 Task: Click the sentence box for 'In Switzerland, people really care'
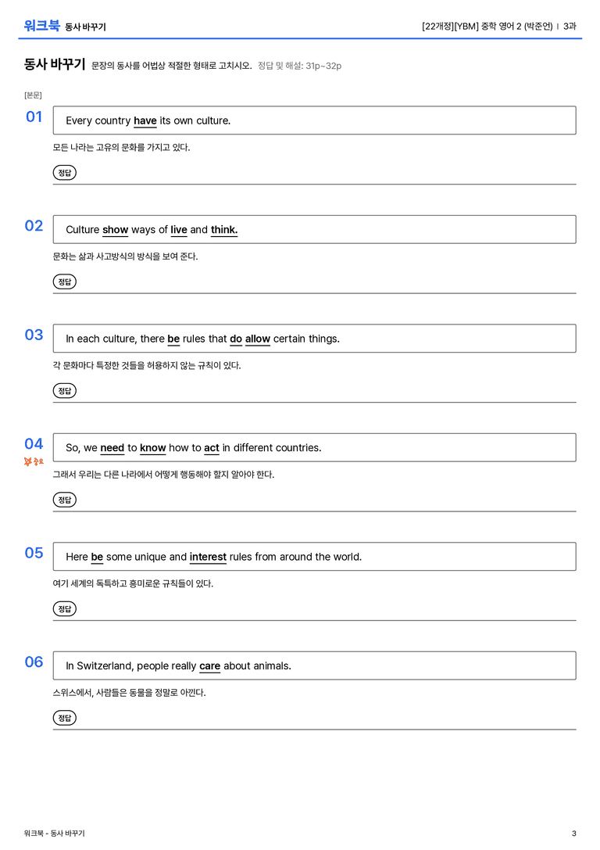pos(314,665)
